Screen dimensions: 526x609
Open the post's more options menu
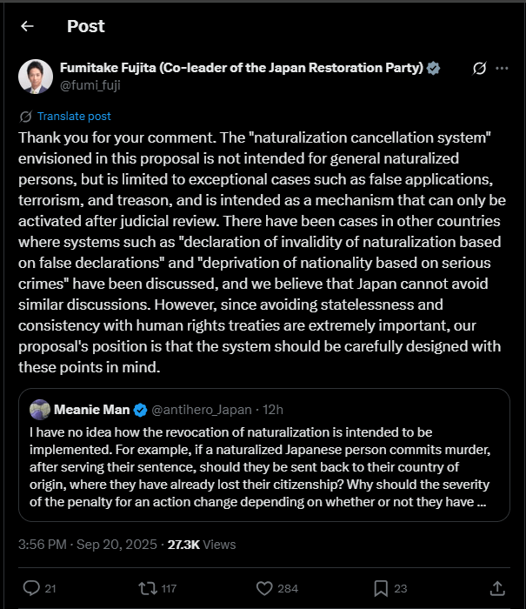[x=502, y=68]
